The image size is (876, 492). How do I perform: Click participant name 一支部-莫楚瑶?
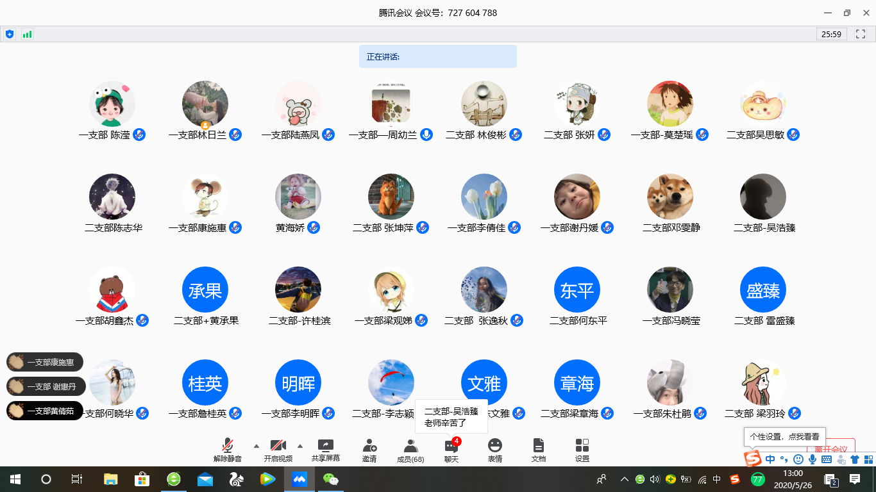662,135
